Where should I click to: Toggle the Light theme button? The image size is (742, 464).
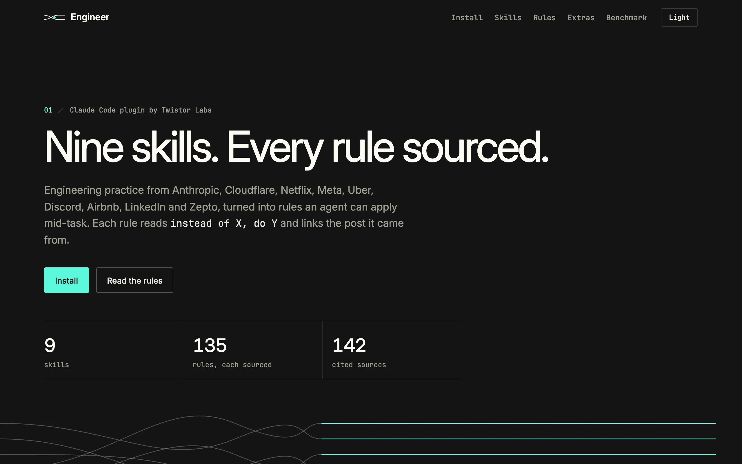pyautogui.click(x=679, y=17)
